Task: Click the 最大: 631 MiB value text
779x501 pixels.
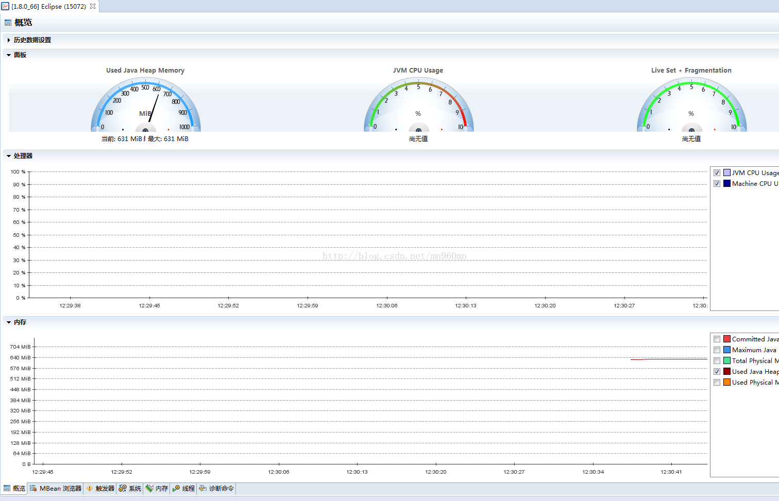Action: [168, 139]
